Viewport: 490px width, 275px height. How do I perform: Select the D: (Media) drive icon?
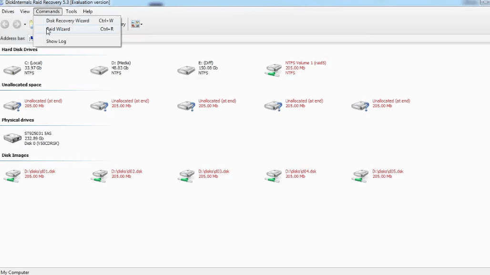[x=99, y=70]
